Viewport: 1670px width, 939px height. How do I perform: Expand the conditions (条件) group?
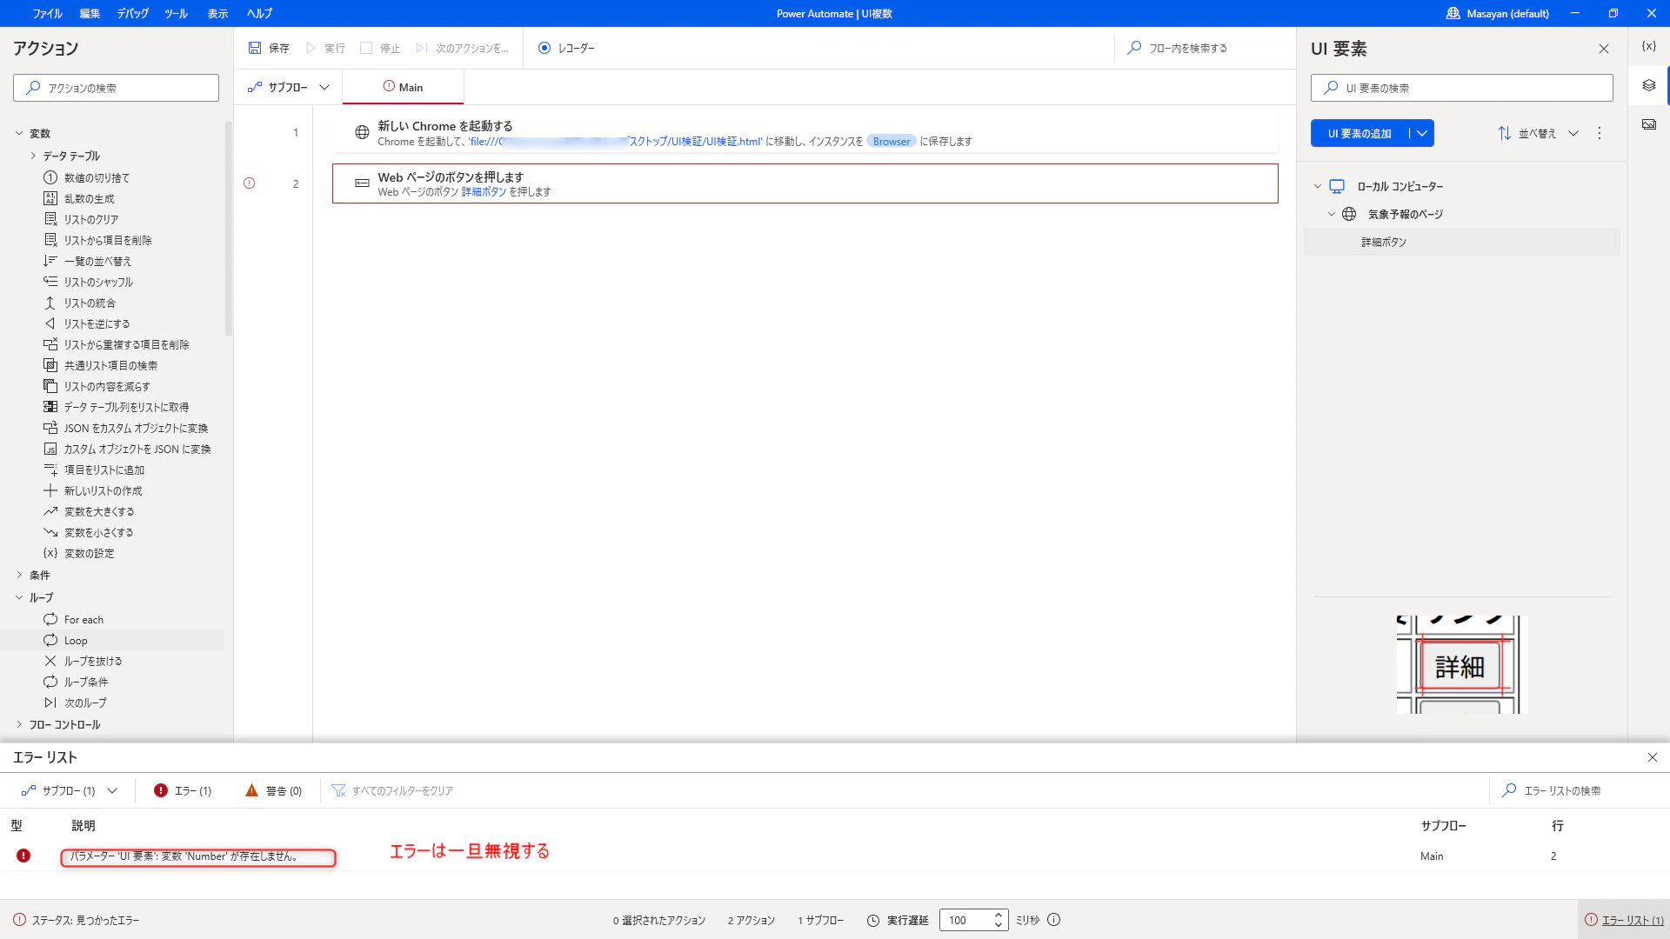click(19, 575)
